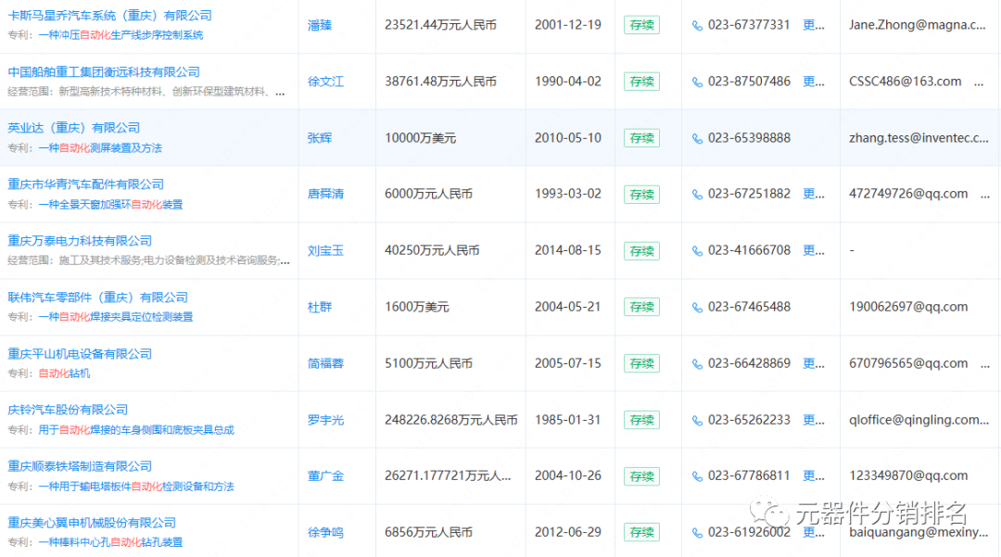Open legal representative 董广金
1001x557 pixels.
click(x=325, y=476)
